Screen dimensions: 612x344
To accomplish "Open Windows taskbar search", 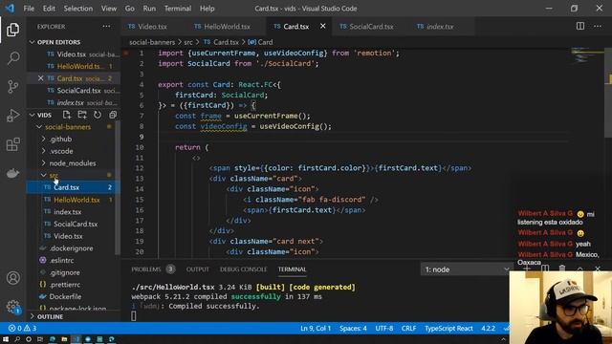I will click(x=17, y=339).
